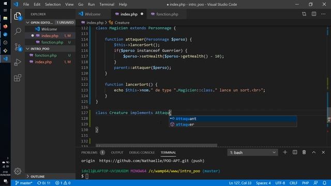Image resolution: width=331 pixels, height=186 pixels.
Task: Open the Terminal menu
Action: pos(107,4)
